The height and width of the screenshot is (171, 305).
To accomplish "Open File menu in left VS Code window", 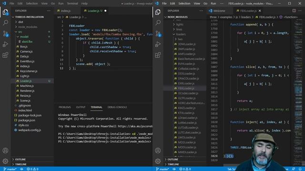I will pos(11,3).
